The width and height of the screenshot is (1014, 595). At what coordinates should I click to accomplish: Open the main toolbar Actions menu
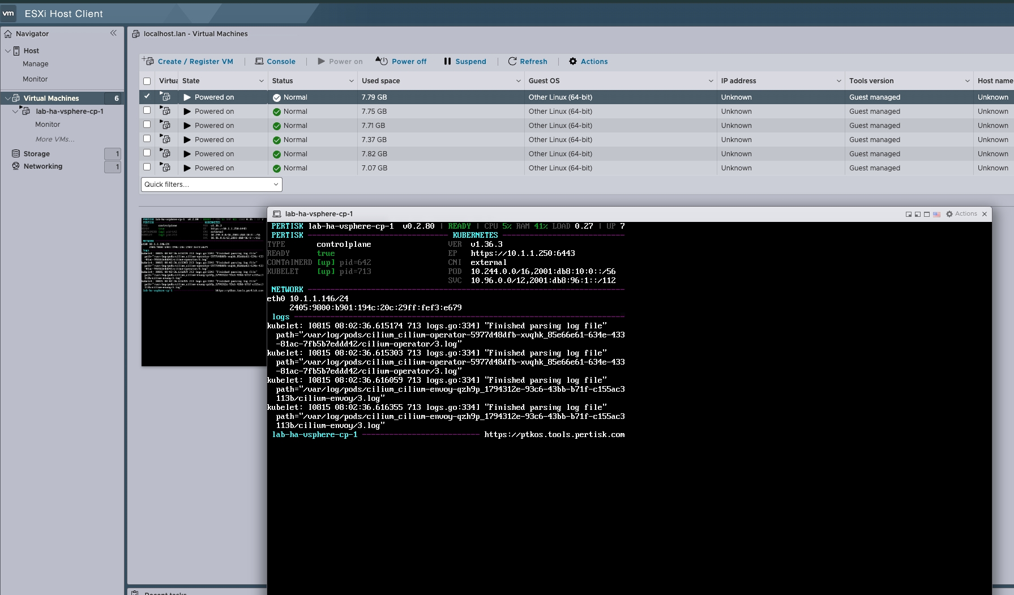588,61
